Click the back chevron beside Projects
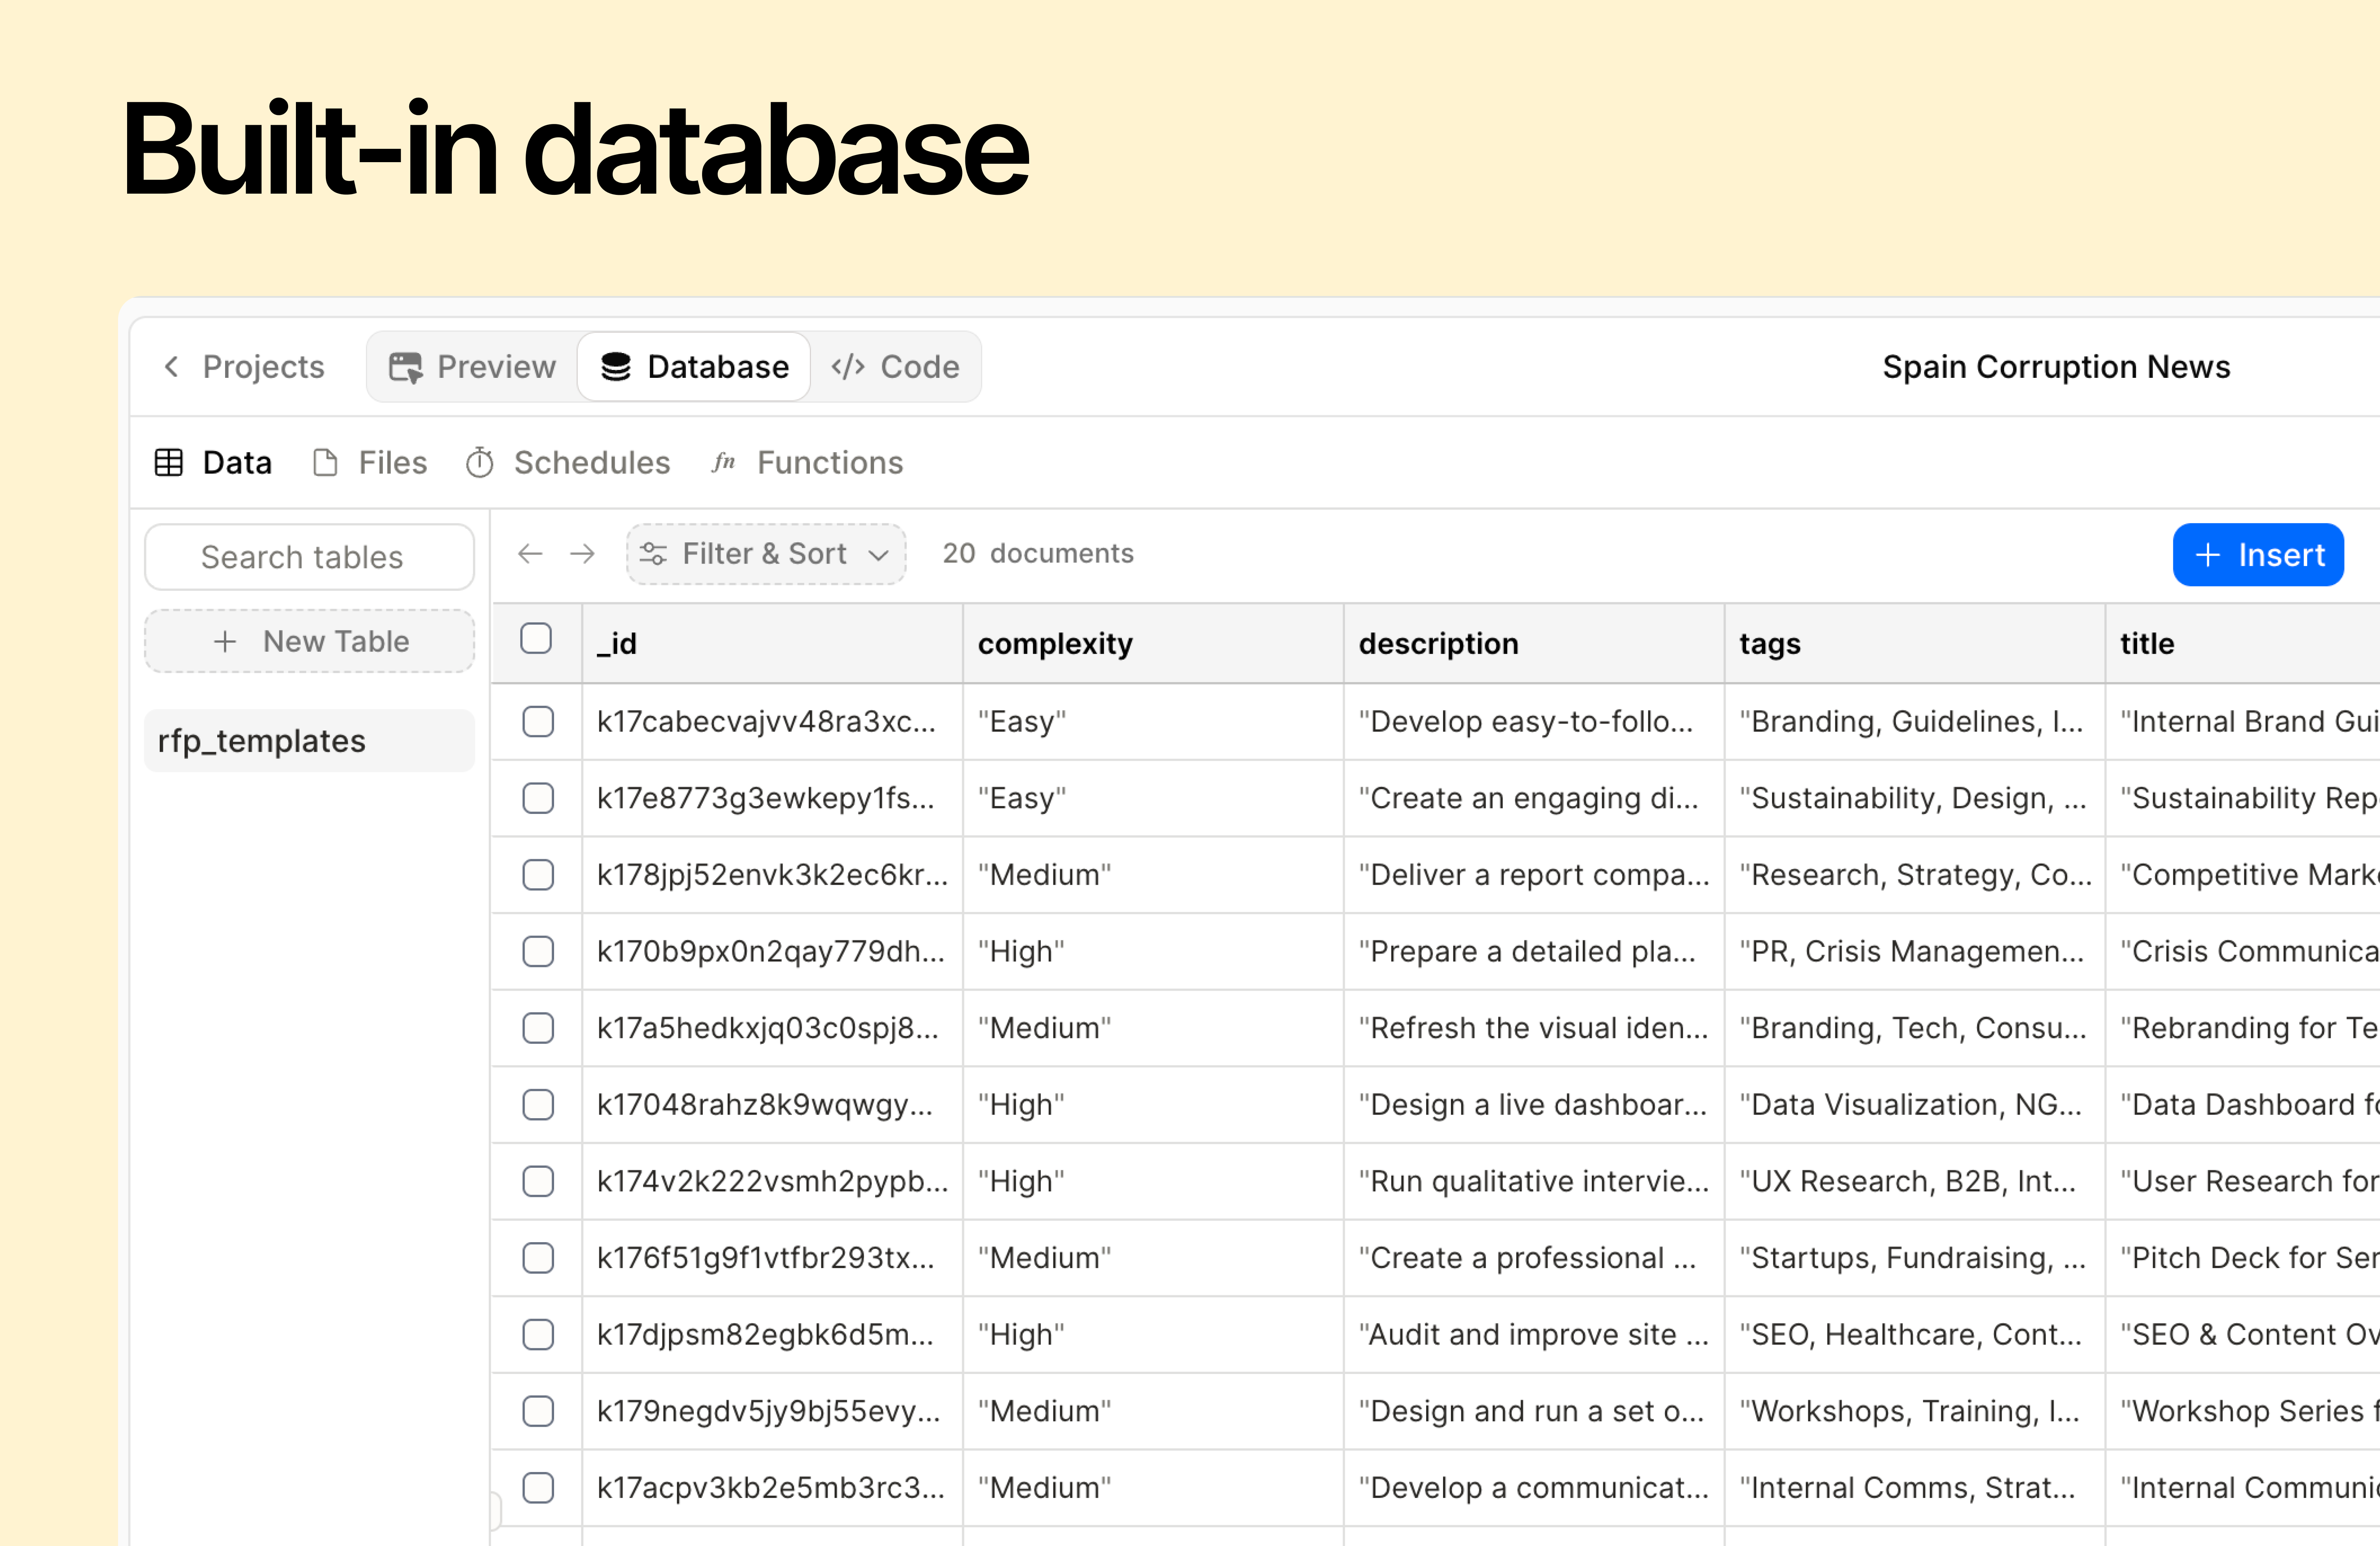The height and width of the screenshot is (1546, 2380). click(x=172, y=367)
